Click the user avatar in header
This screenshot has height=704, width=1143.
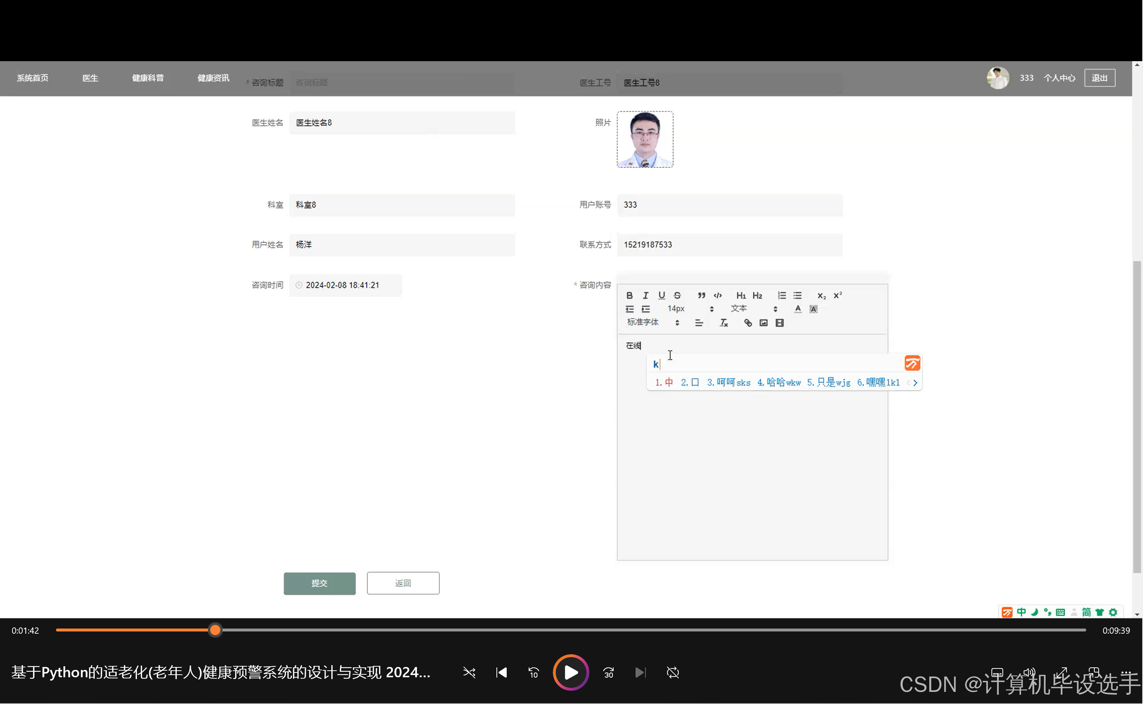pyautogui.click(x=998, y=78)
